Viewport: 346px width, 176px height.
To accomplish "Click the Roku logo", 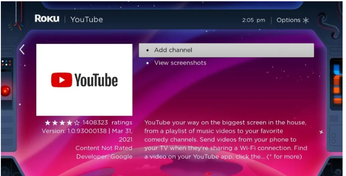I will 47,18.
